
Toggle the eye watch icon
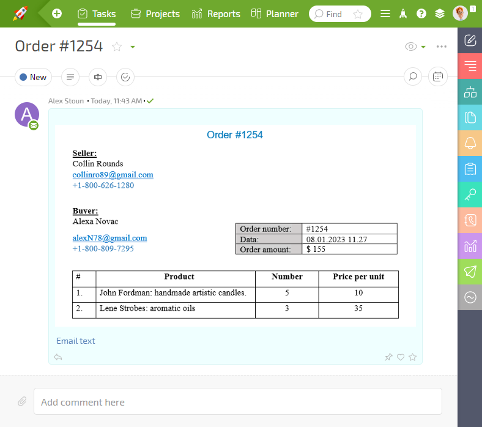pos(410,46)
